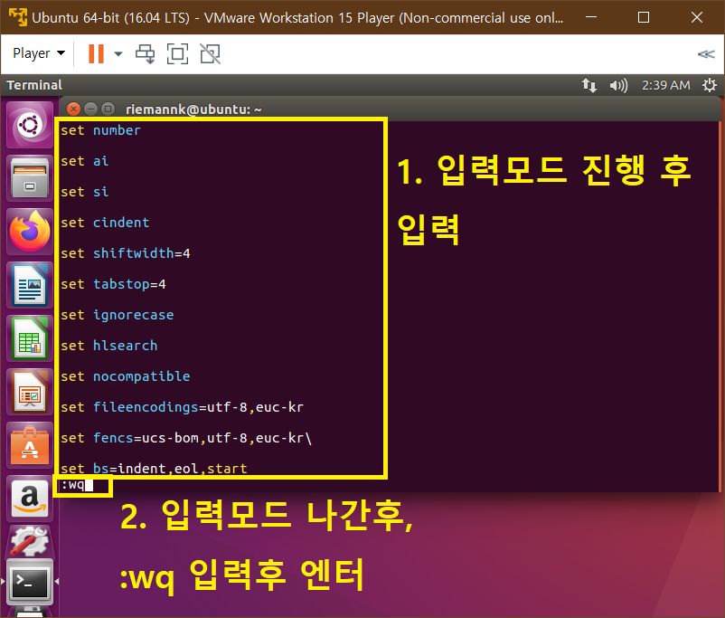Open Firefox web browser
Viewport: 725px width, 618px height.
pyautogui.click(x=30, y=232)
